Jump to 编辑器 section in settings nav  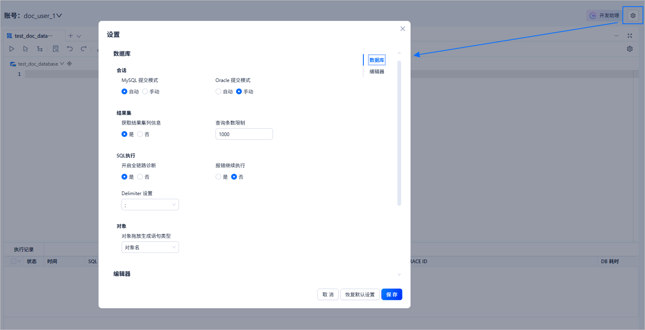point(377,71)
